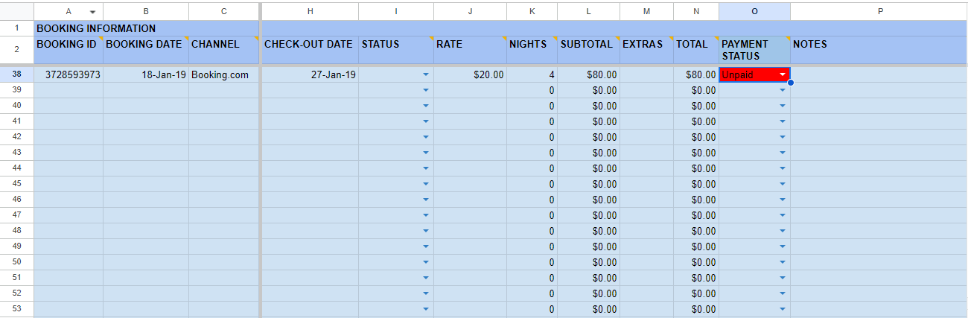Select the nights cell showing 0 in row 51
The image size is (968, 318).
(532, 278)
